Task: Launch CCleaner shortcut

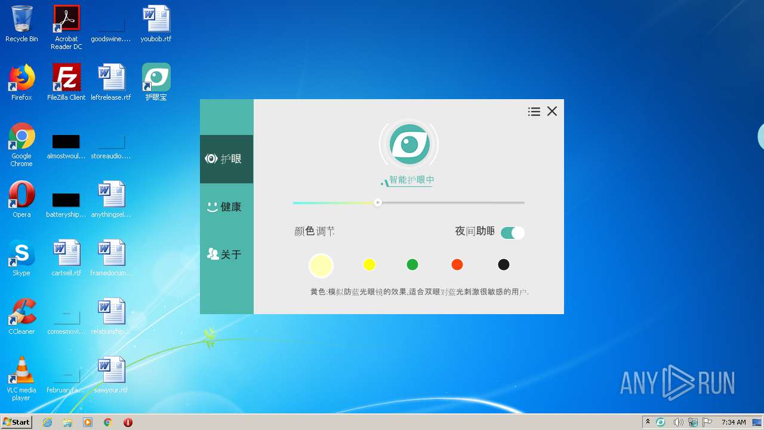Action: click(21, 317)
